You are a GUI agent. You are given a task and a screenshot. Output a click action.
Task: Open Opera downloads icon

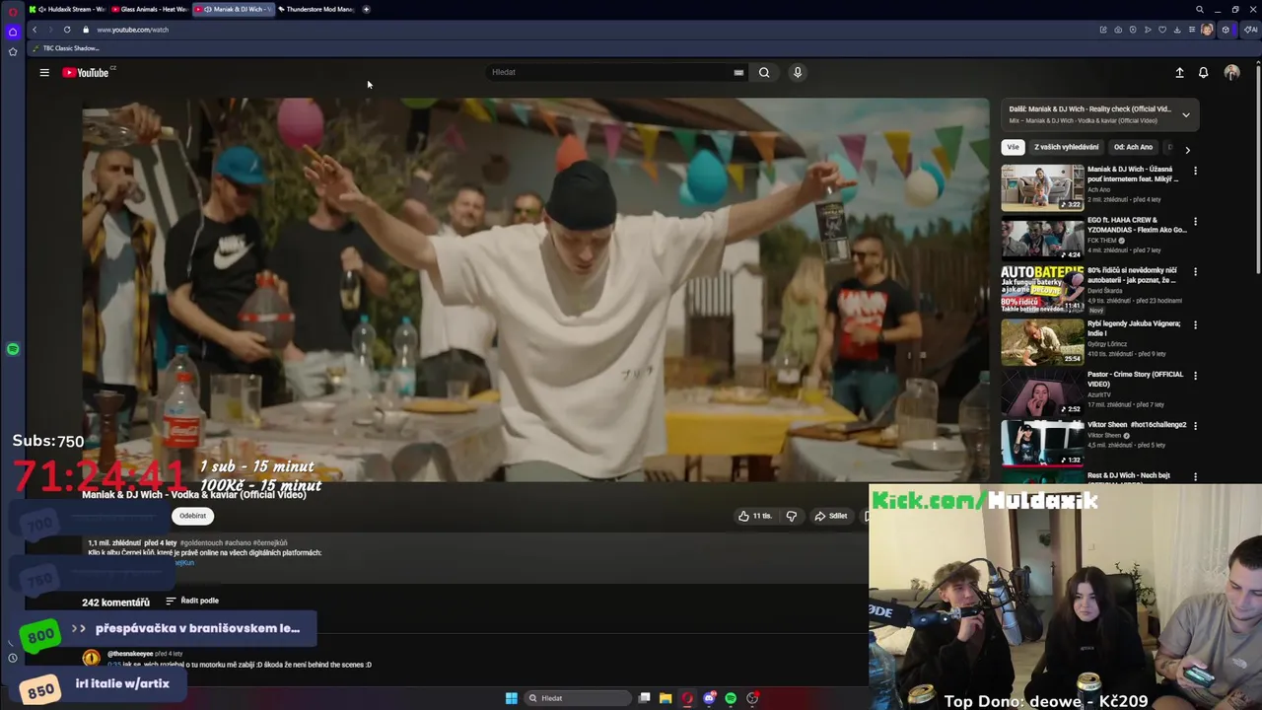click(x=1177, y=30)
